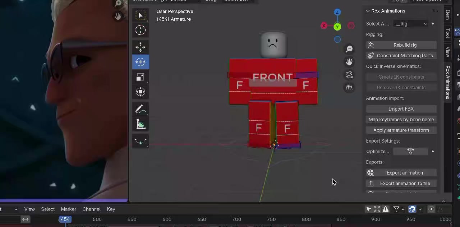Toggle proportional editing in timeline
This screenshot has width=460, height=227.
pos(432,209)
